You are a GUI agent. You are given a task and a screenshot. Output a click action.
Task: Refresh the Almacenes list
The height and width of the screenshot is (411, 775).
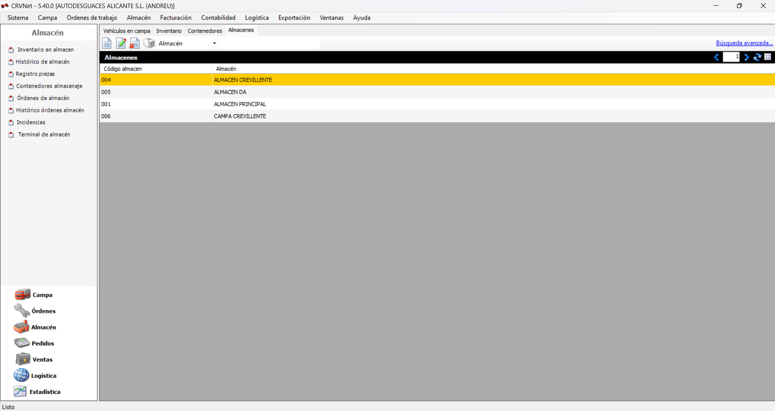click(x=757, y=57)
